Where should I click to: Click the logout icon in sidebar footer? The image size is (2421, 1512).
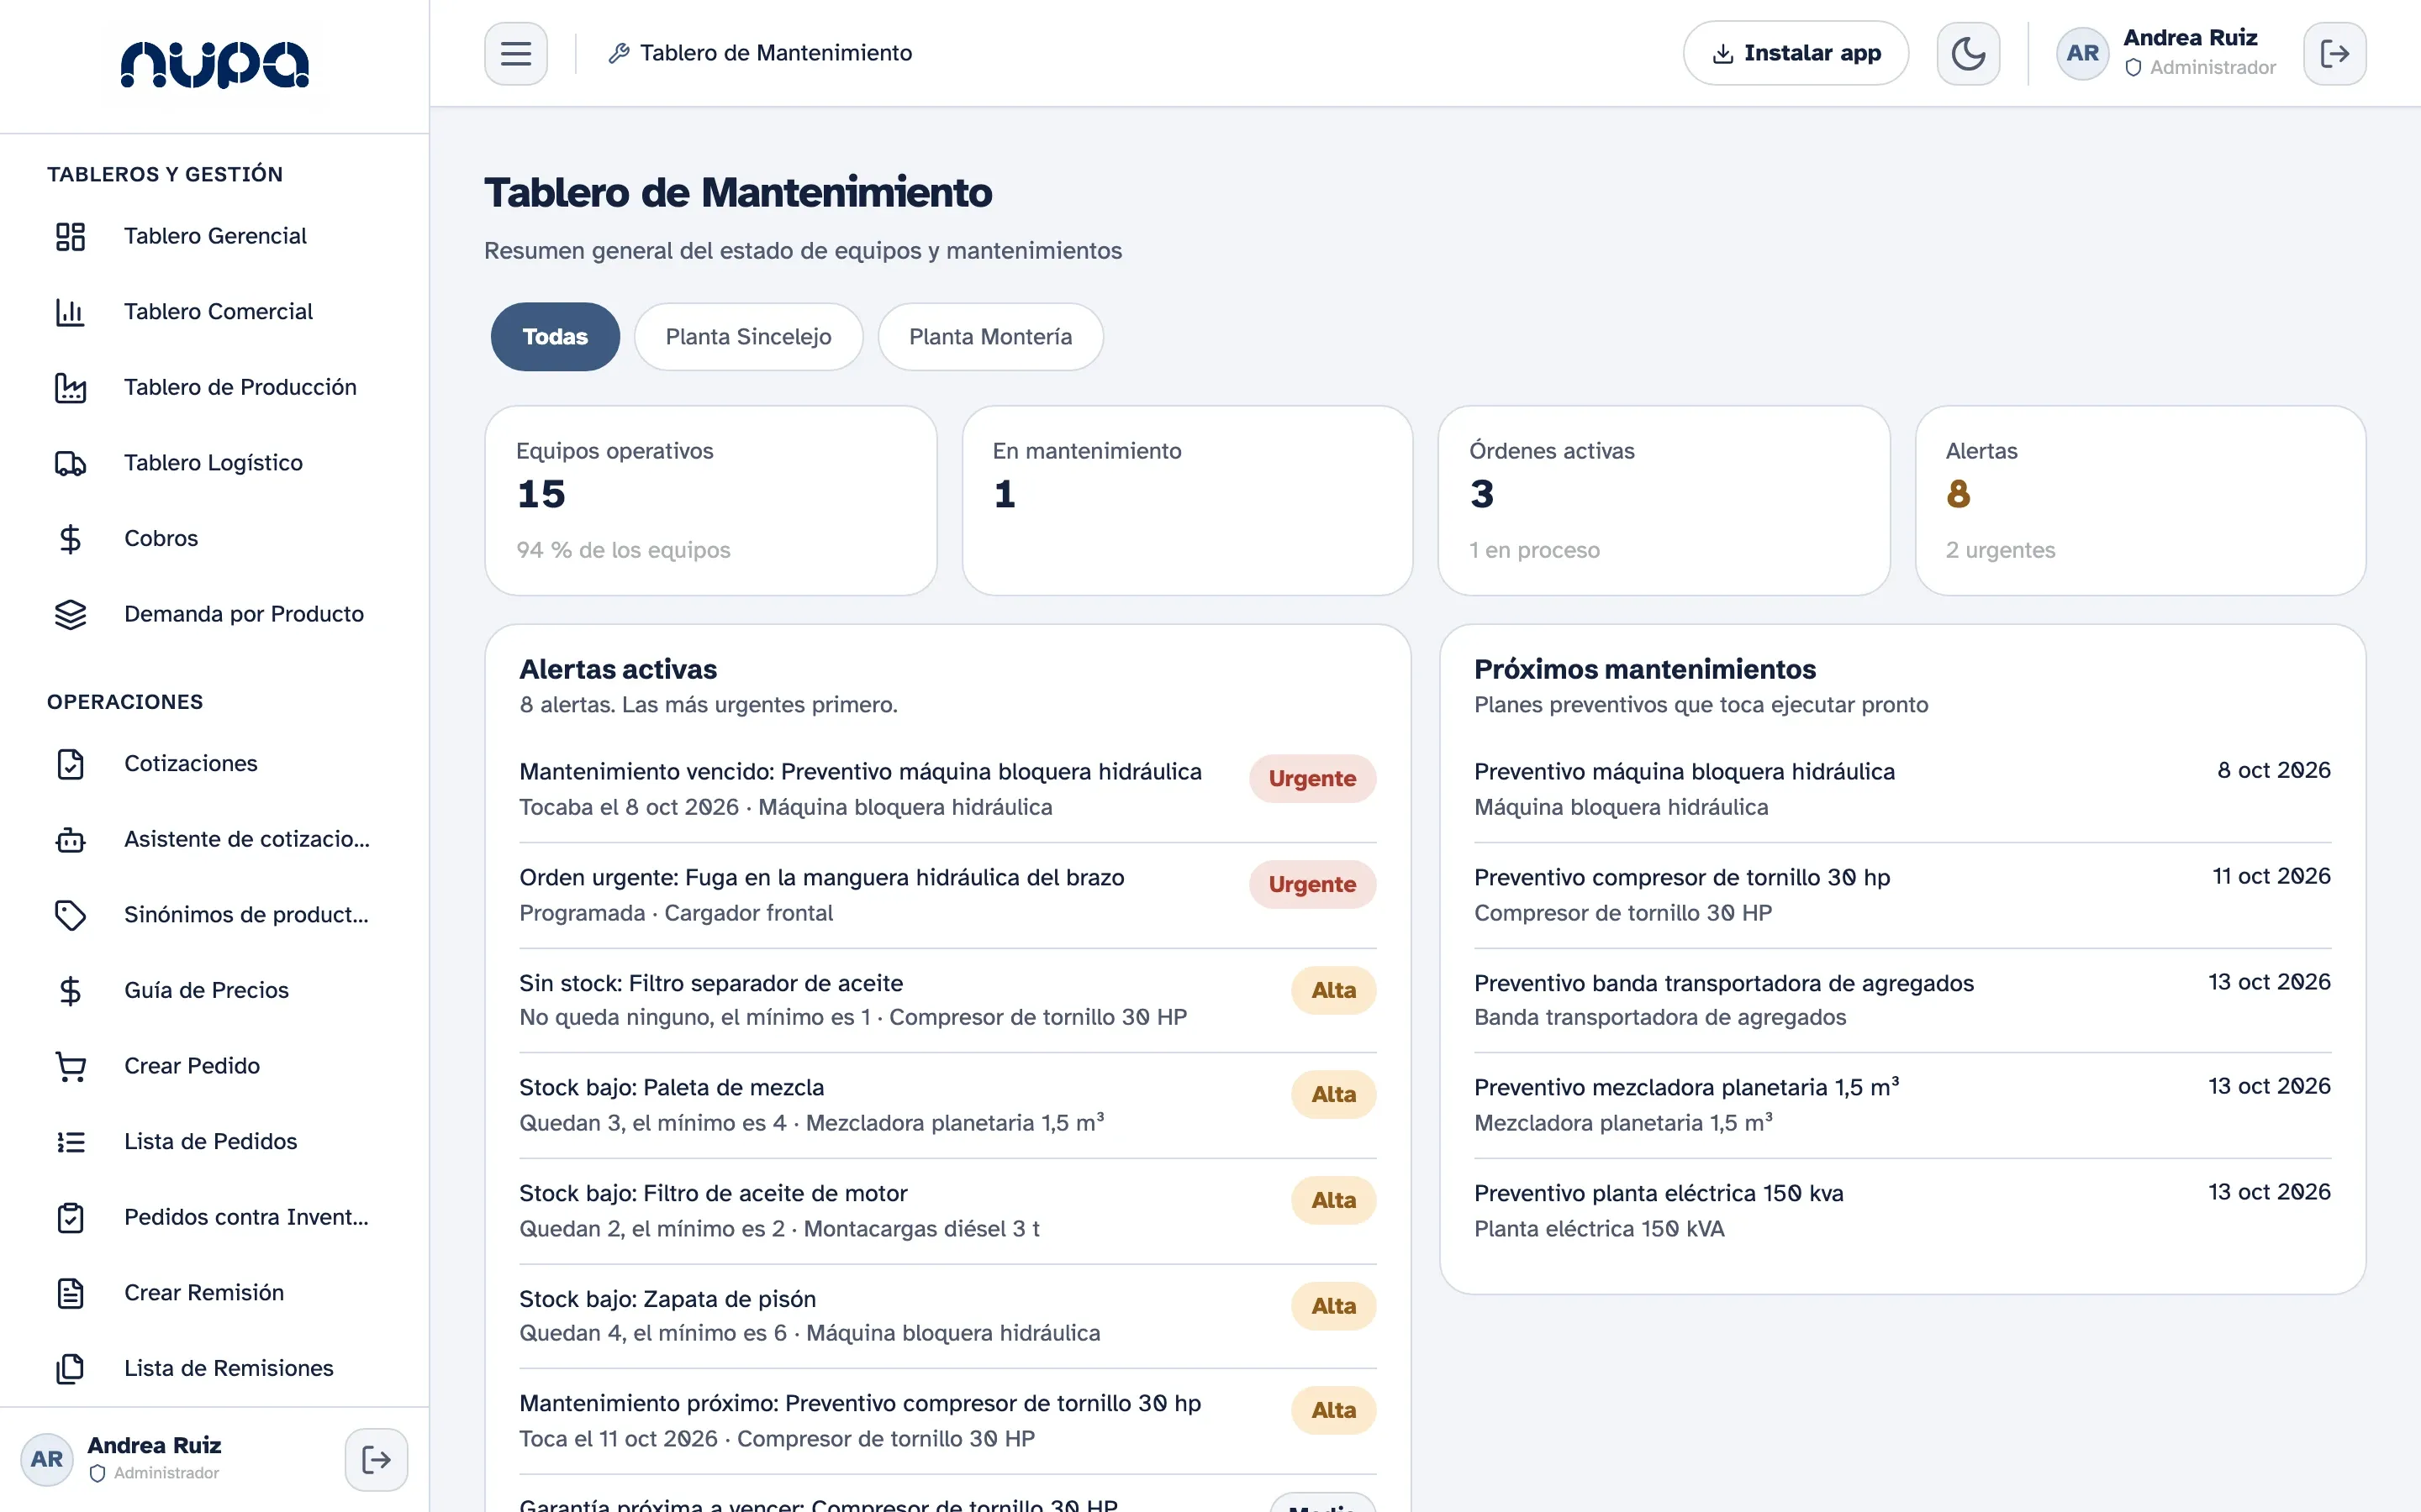pos(376,1459)
